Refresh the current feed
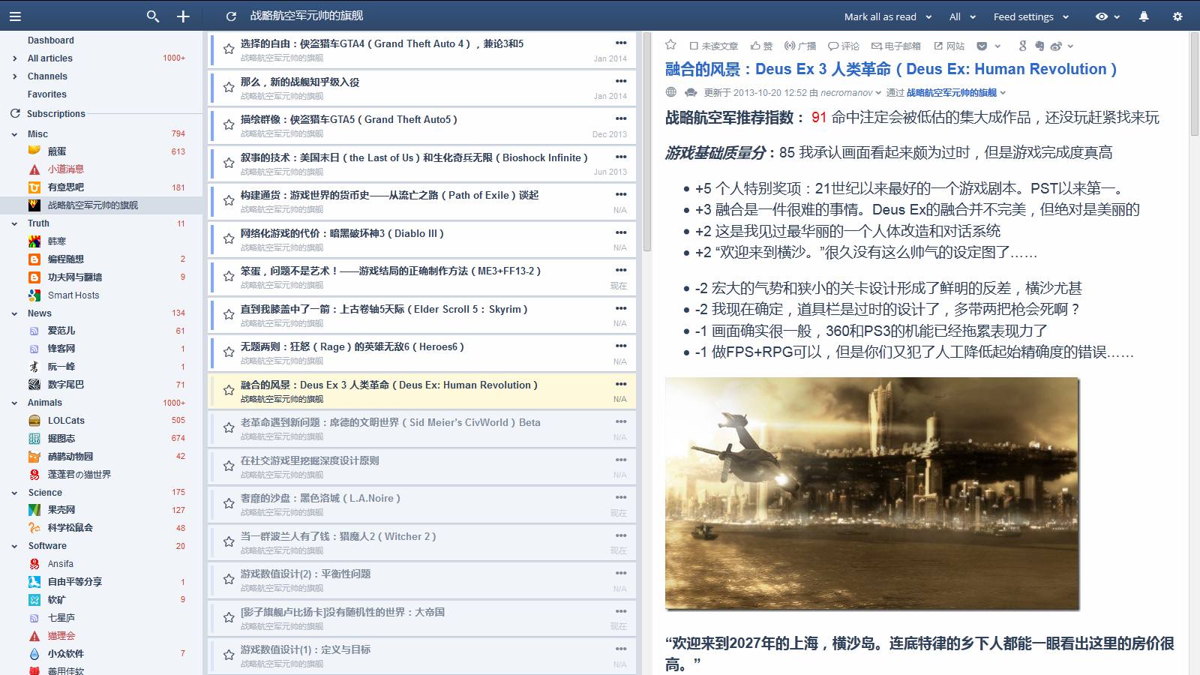The height and width of the screenshot is (675, 1200). pyautogui.click(x=231, y=16)
